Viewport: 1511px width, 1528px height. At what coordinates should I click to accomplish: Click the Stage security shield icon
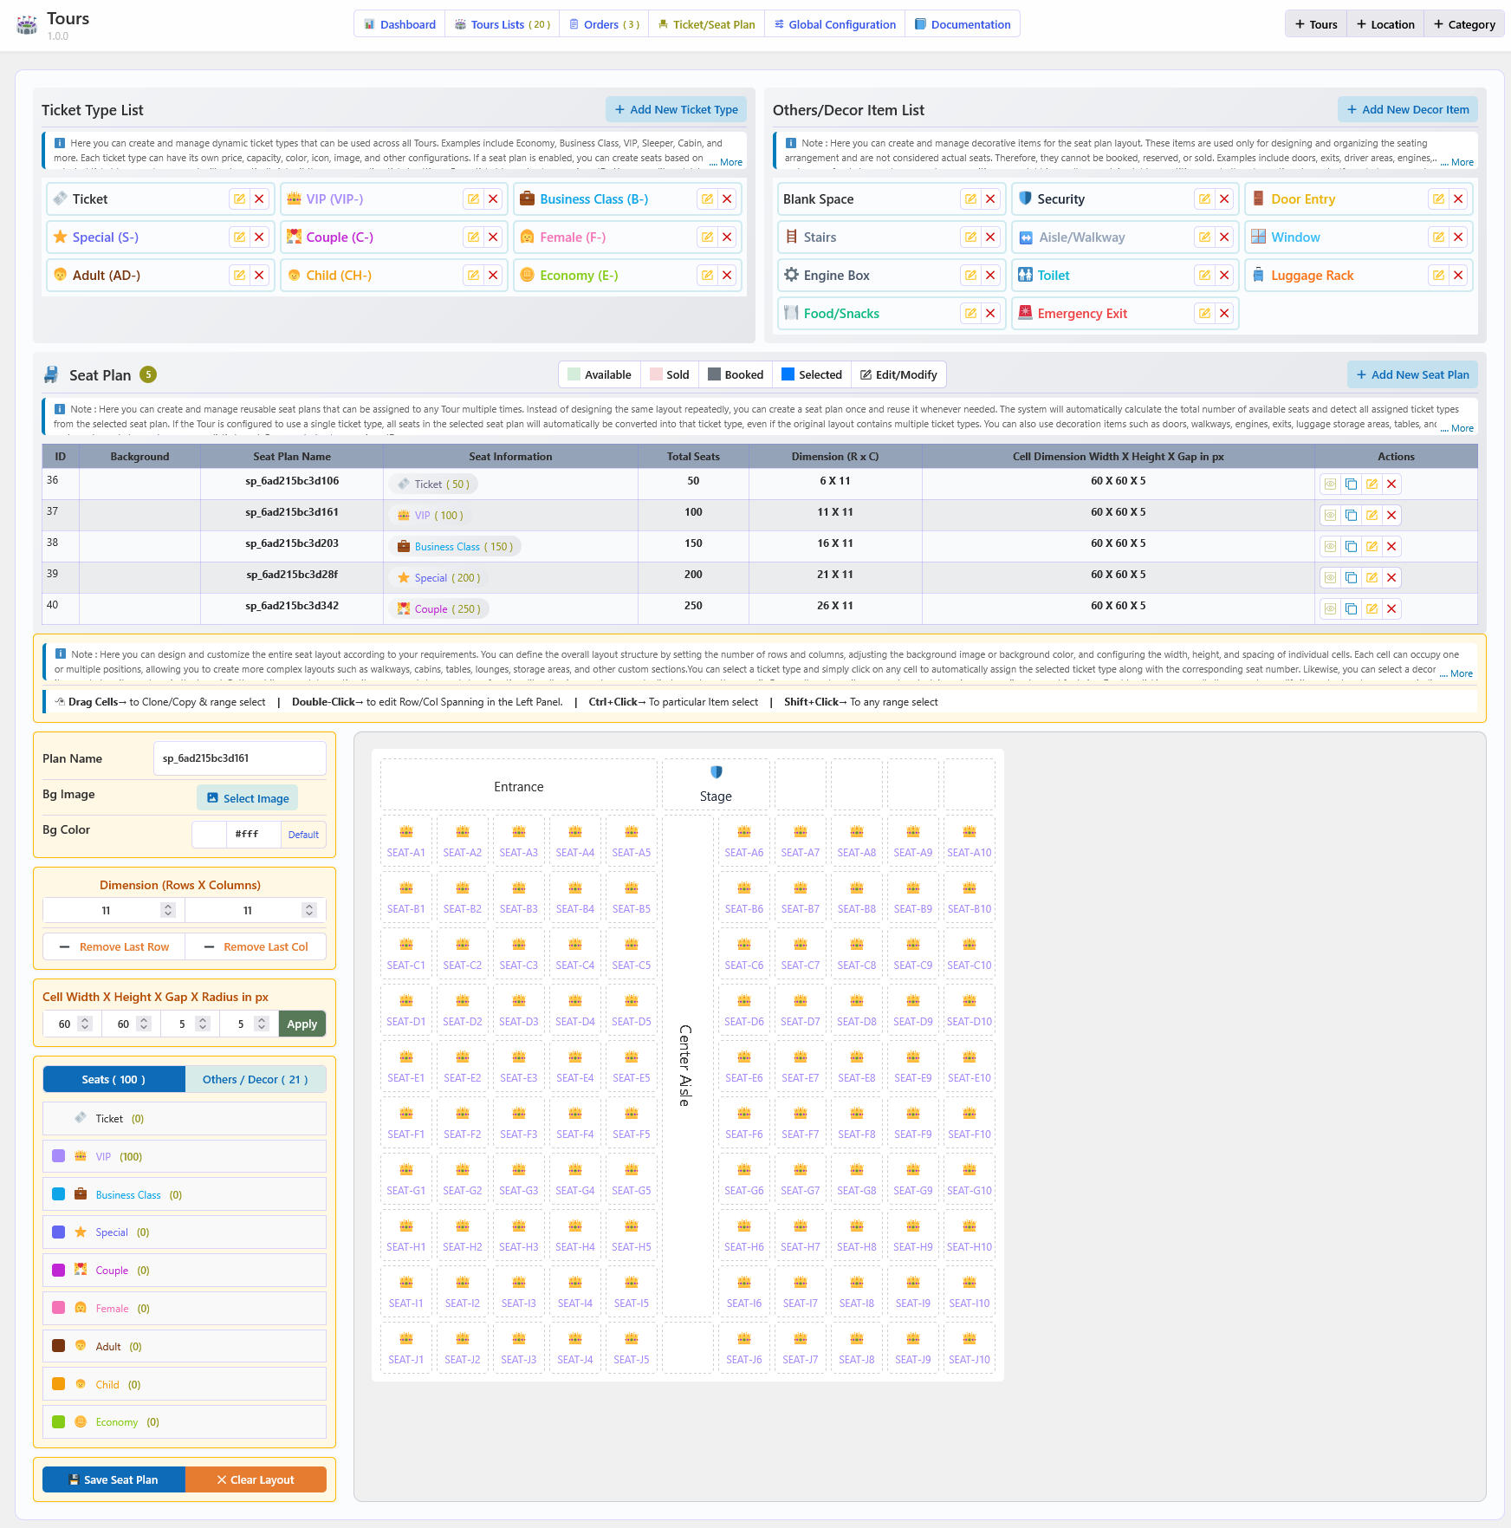[716, 772]
